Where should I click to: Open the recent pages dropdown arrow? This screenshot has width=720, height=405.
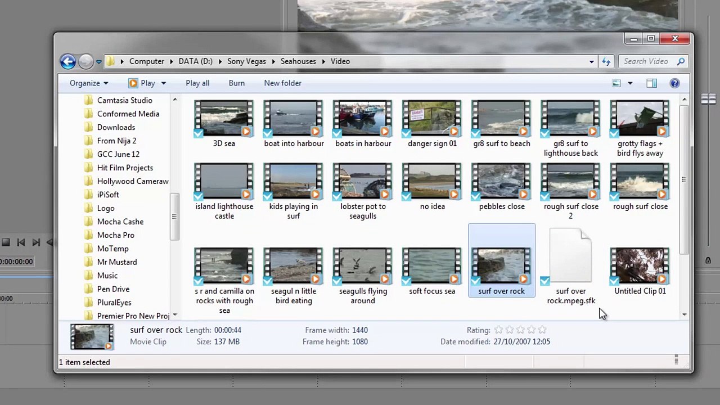(x=98, y=61)
